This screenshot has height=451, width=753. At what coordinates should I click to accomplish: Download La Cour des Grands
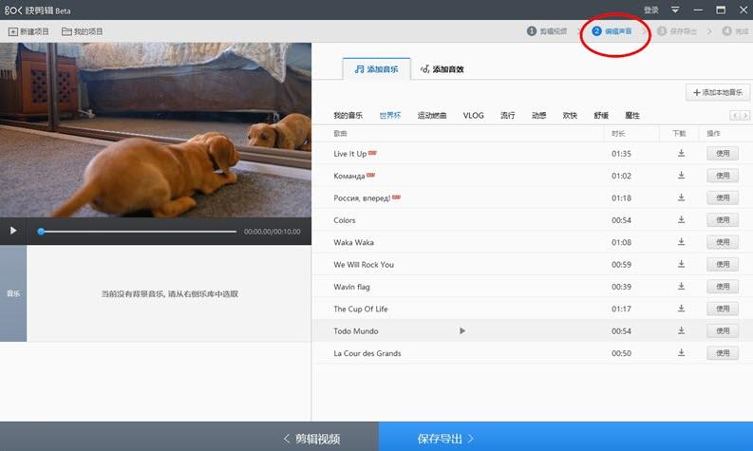[x=681, y=352]
